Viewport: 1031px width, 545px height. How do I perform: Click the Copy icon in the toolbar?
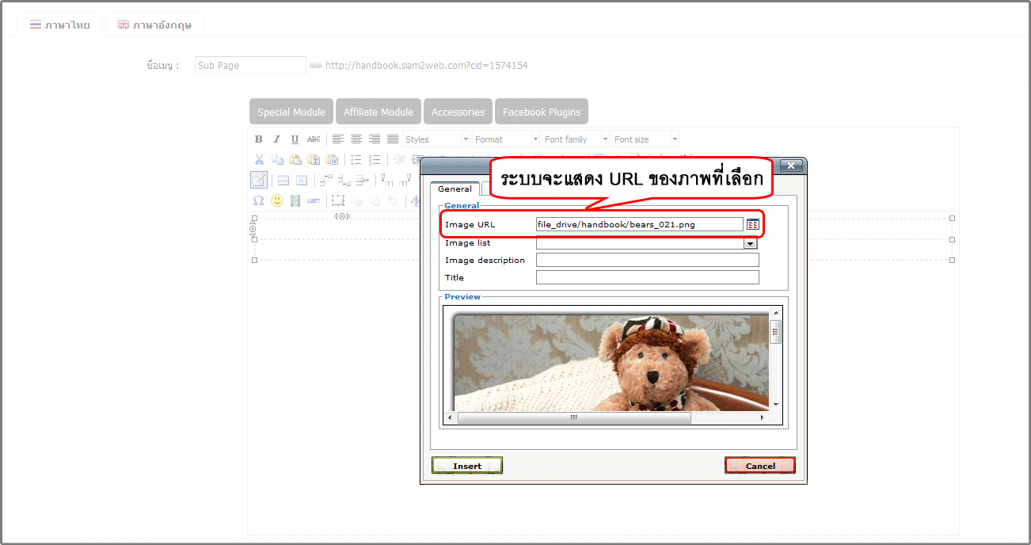277,160
